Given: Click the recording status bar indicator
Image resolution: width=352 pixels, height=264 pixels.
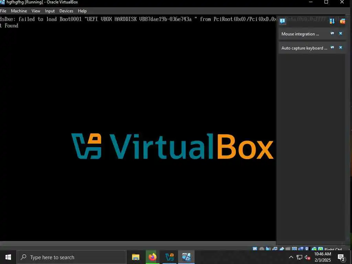Looking at the screenshot, I should click(301, 249).
